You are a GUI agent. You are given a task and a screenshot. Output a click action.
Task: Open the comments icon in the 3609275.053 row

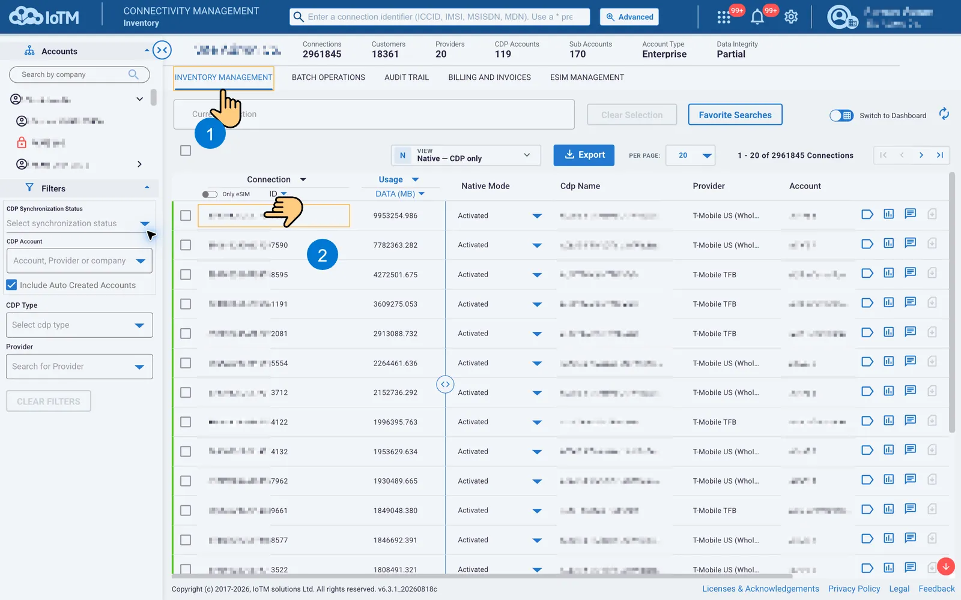[x=911, y=302]
